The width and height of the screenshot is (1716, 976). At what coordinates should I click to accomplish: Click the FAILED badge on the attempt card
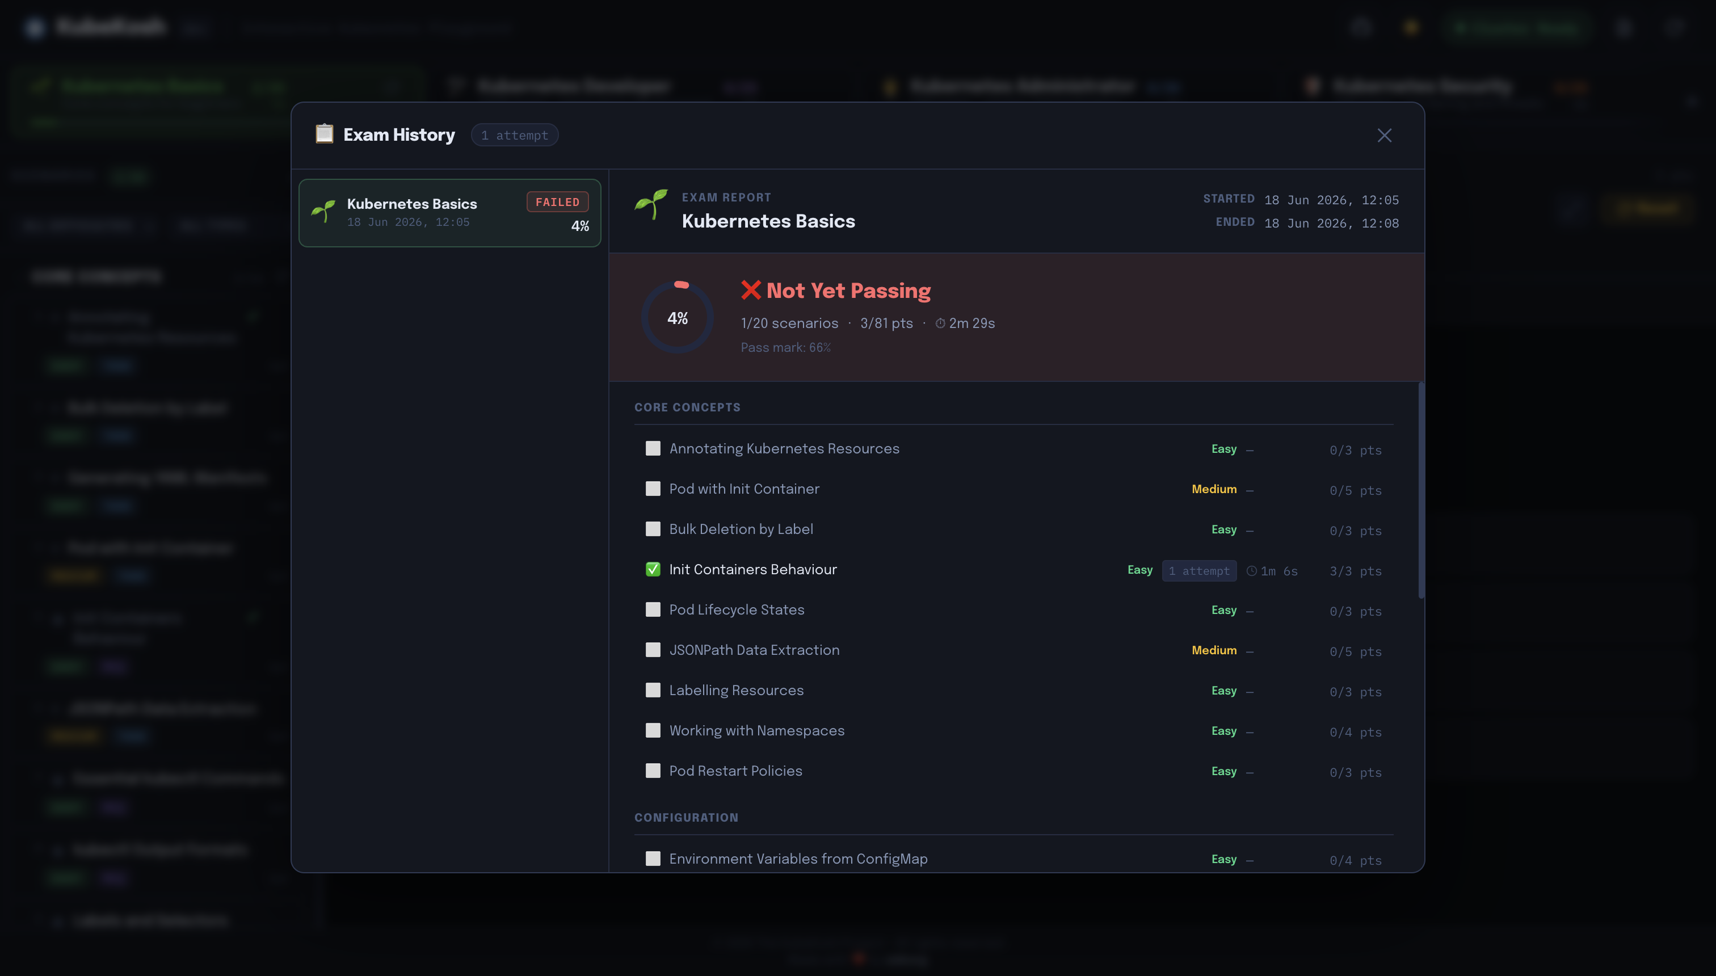coord(557,202)
